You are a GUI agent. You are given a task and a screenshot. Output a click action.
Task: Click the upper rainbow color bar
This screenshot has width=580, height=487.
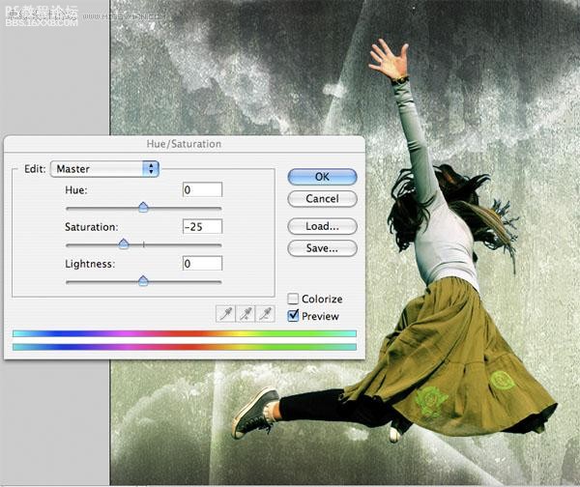click(185, 333)
